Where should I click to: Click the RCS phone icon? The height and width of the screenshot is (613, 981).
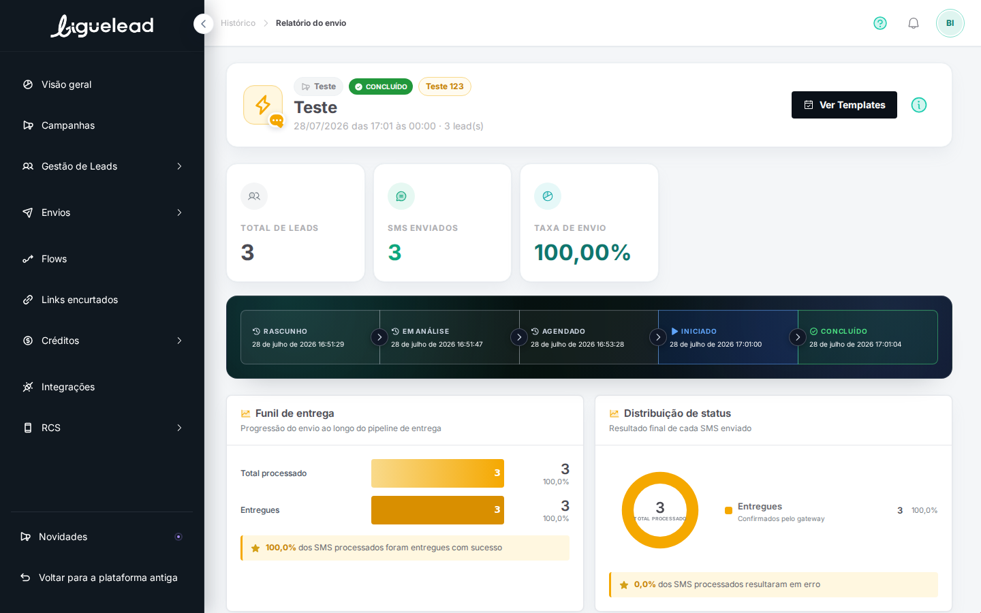coord(28,428)
